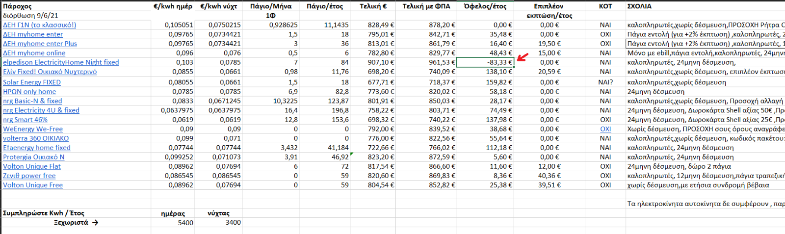785x234 pixels.
Task: Edit the day kWh input 5400
Action: (x=173, y=223)
